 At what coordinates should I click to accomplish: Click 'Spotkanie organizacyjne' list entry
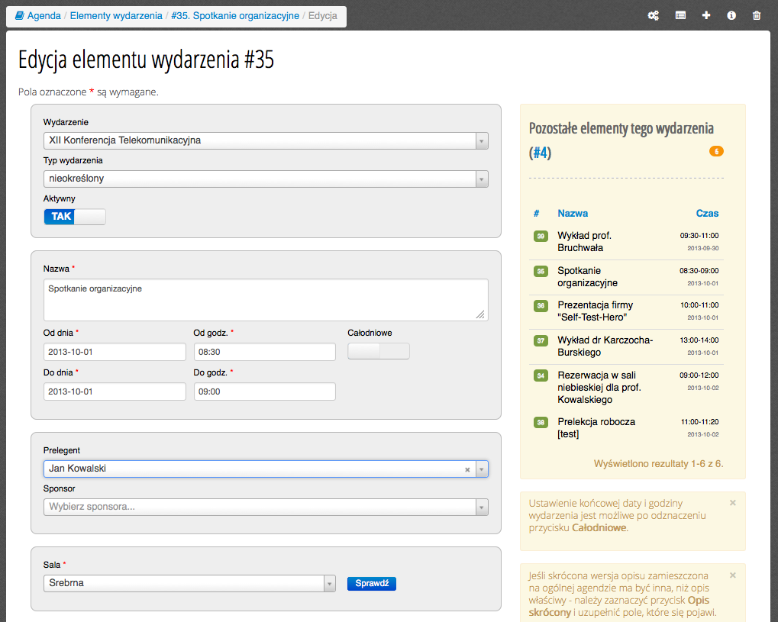pyautogui.click(x=587, y=277)
